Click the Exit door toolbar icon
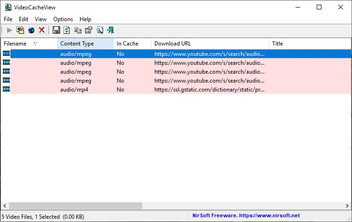This screenshot has width=352, height=222. 111,30
